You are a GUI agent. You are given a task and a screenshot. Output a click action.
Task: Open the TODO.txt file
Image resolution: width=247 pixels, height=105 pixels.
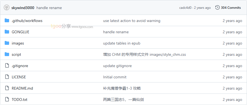click(x=20, y=100)
